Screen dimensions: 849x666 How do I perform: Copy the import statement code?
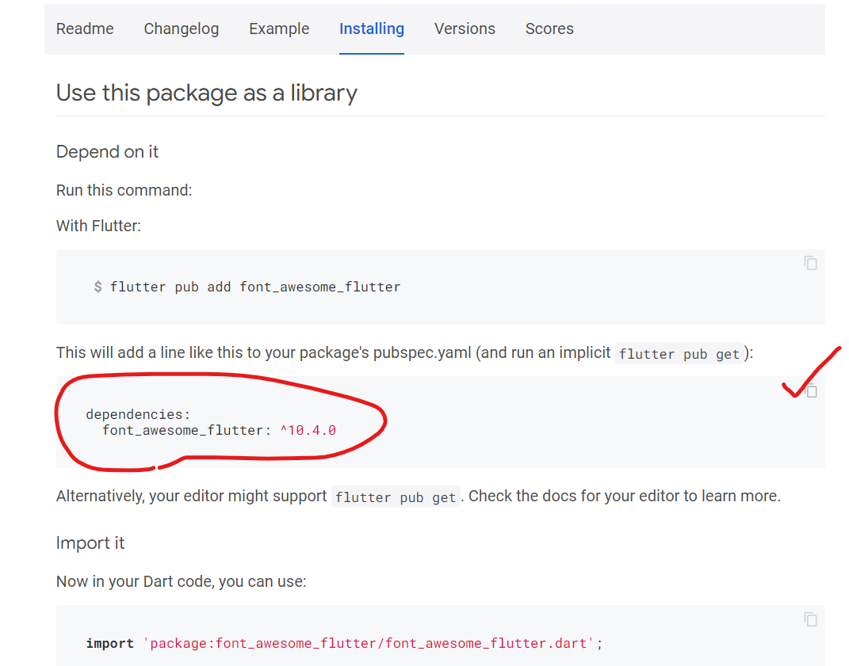(810, 619)
